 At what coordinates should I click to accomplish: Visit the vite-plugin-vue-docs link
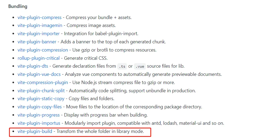(39, 74)
